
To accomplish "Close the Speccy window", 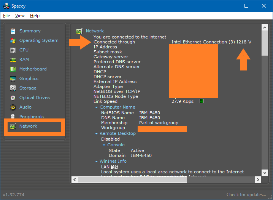I will click(263, 6).
